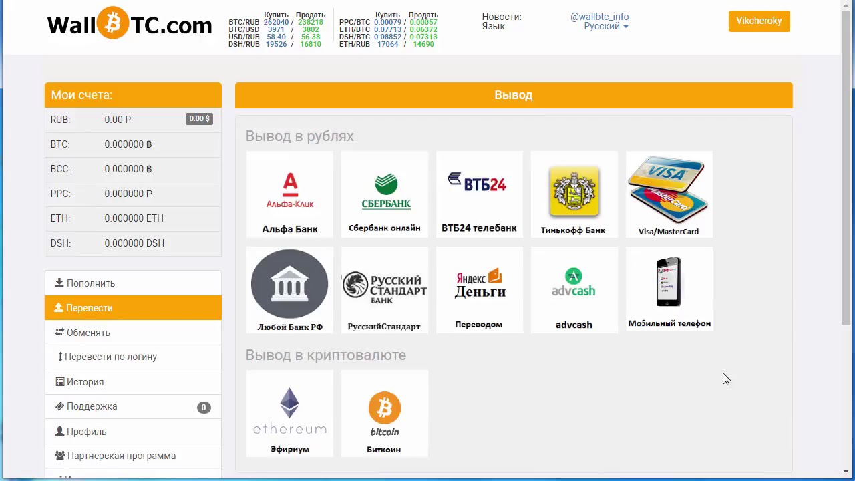This screenshot has height=481, width=855.
Task: Open История history section
Action: pos(133,382)
